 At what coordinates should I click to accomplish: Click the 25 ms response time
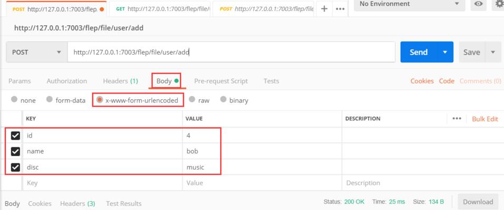click(397, 202)
